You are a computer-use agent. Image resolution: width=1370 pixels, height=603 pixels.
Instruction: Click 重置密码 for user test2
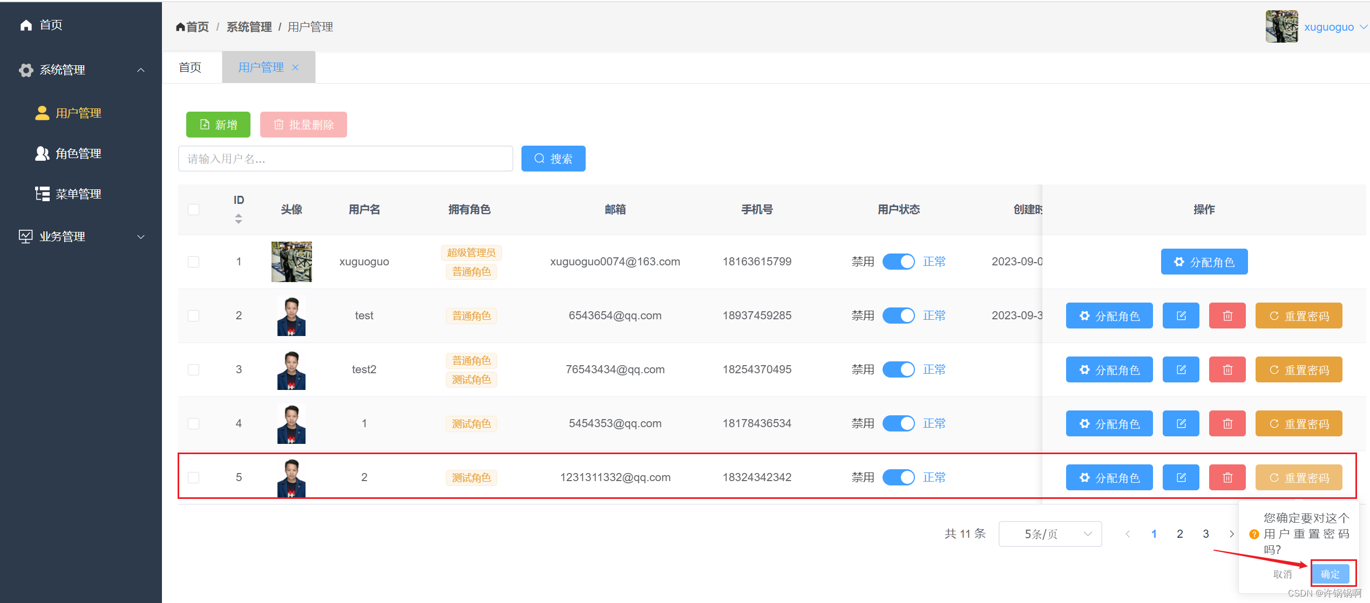pos(1299,369)
